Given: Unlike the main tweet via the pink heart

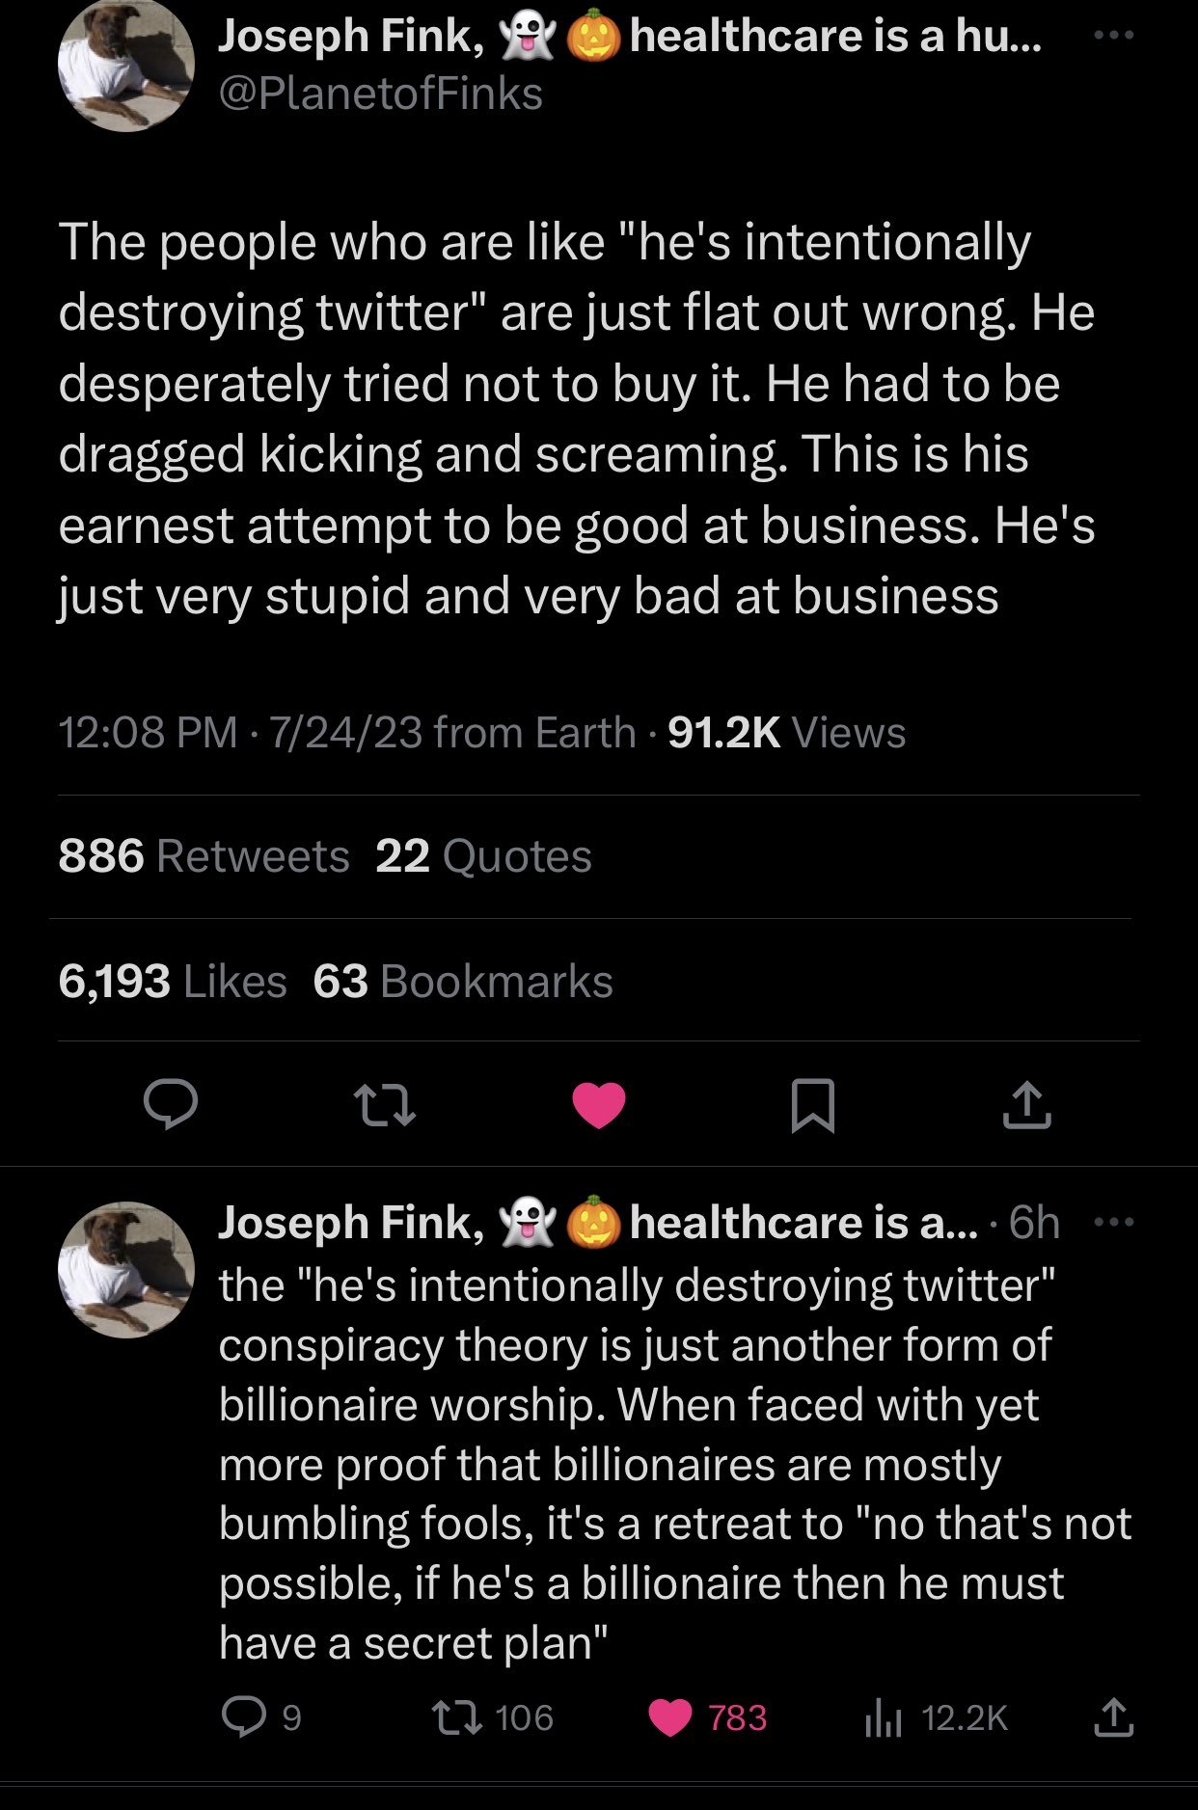Looking at the screenshot, I should click(x=599, y=1105).
